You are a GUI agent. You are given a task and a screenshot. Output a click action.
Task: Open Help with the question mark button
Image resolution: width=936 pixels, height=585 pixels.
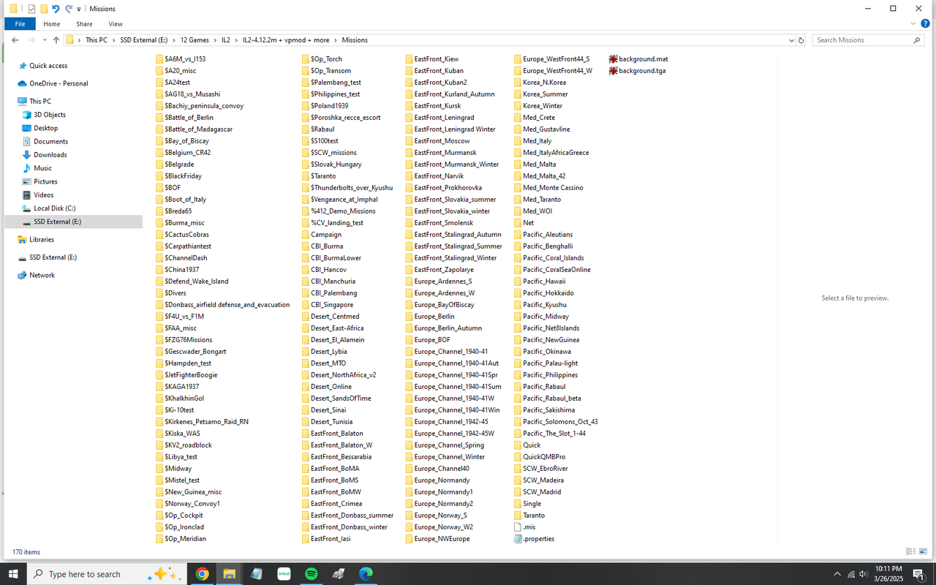click(x=926, y=23)
